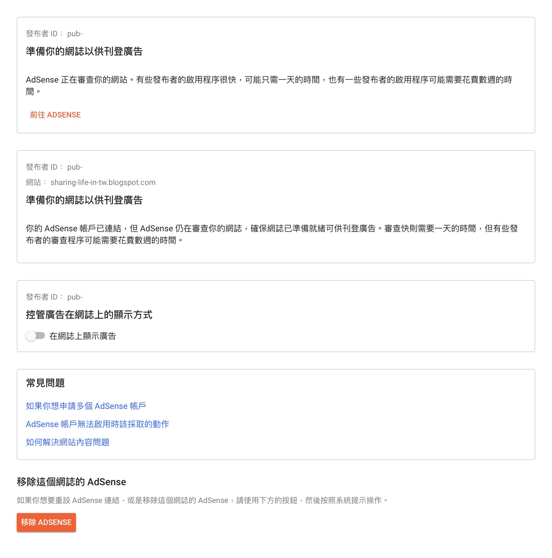Toggle the 在網誌上顯示廣告 switch

point(36,336)
